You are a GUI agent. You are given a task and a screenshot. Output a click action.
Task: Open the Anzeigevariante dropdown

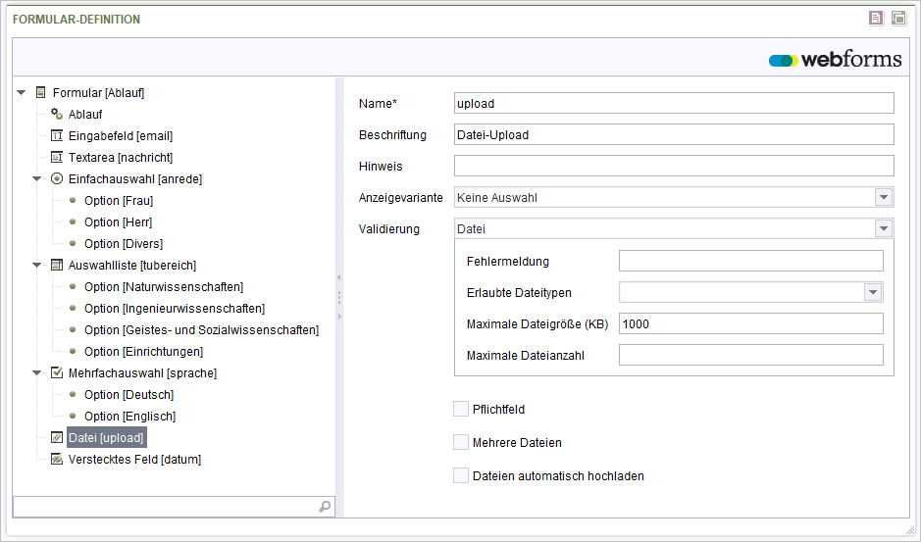click(x=884, y=197)
